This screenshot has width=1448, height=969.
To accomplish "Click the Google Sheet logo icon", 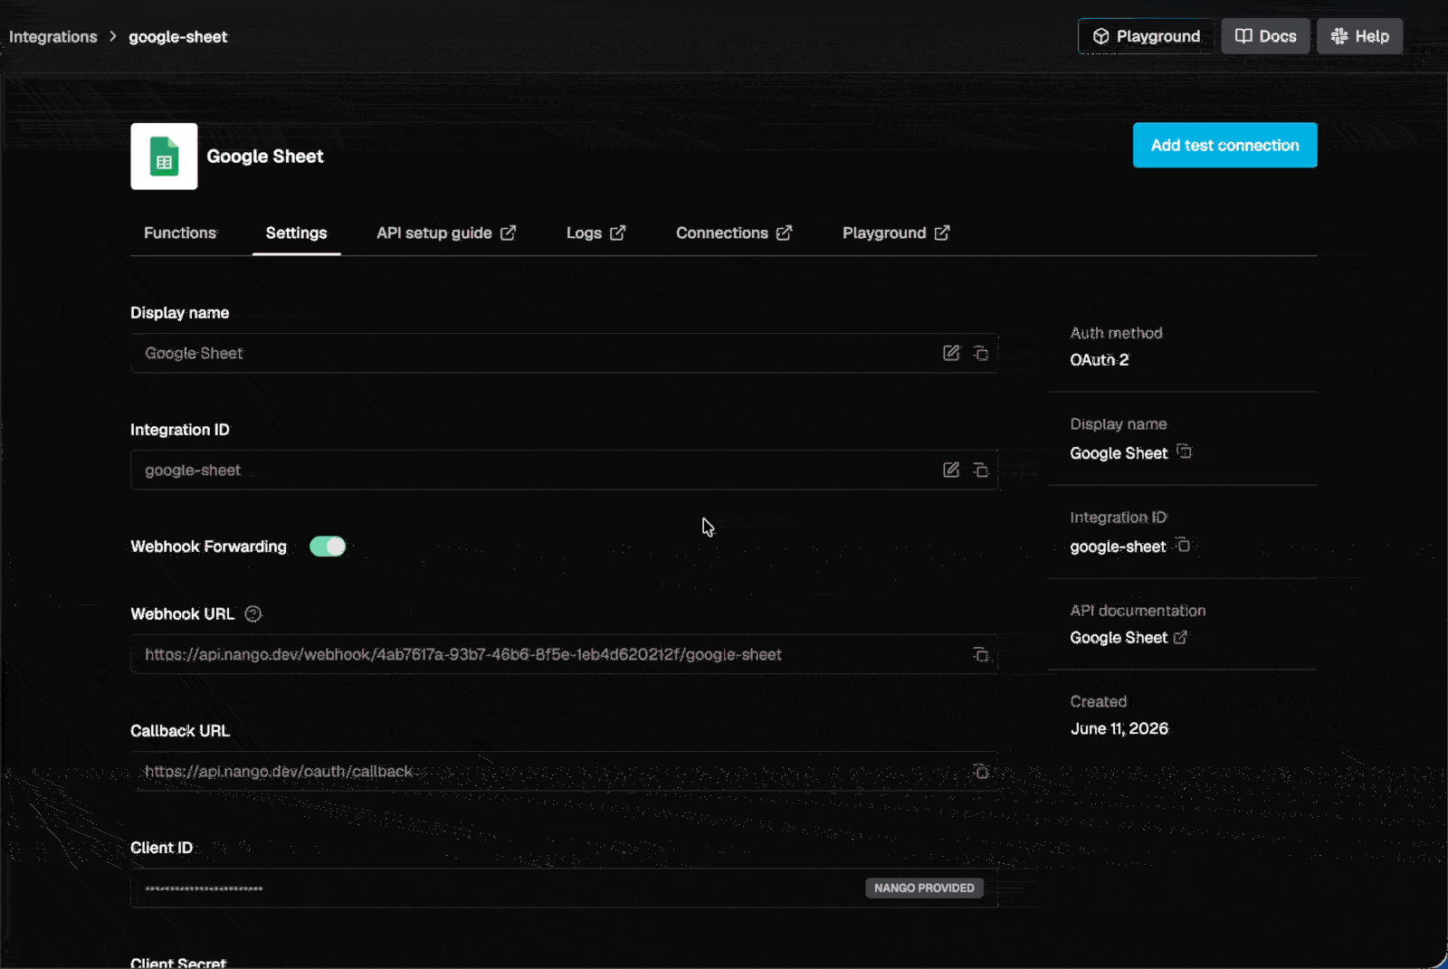I will pos(164,157).
